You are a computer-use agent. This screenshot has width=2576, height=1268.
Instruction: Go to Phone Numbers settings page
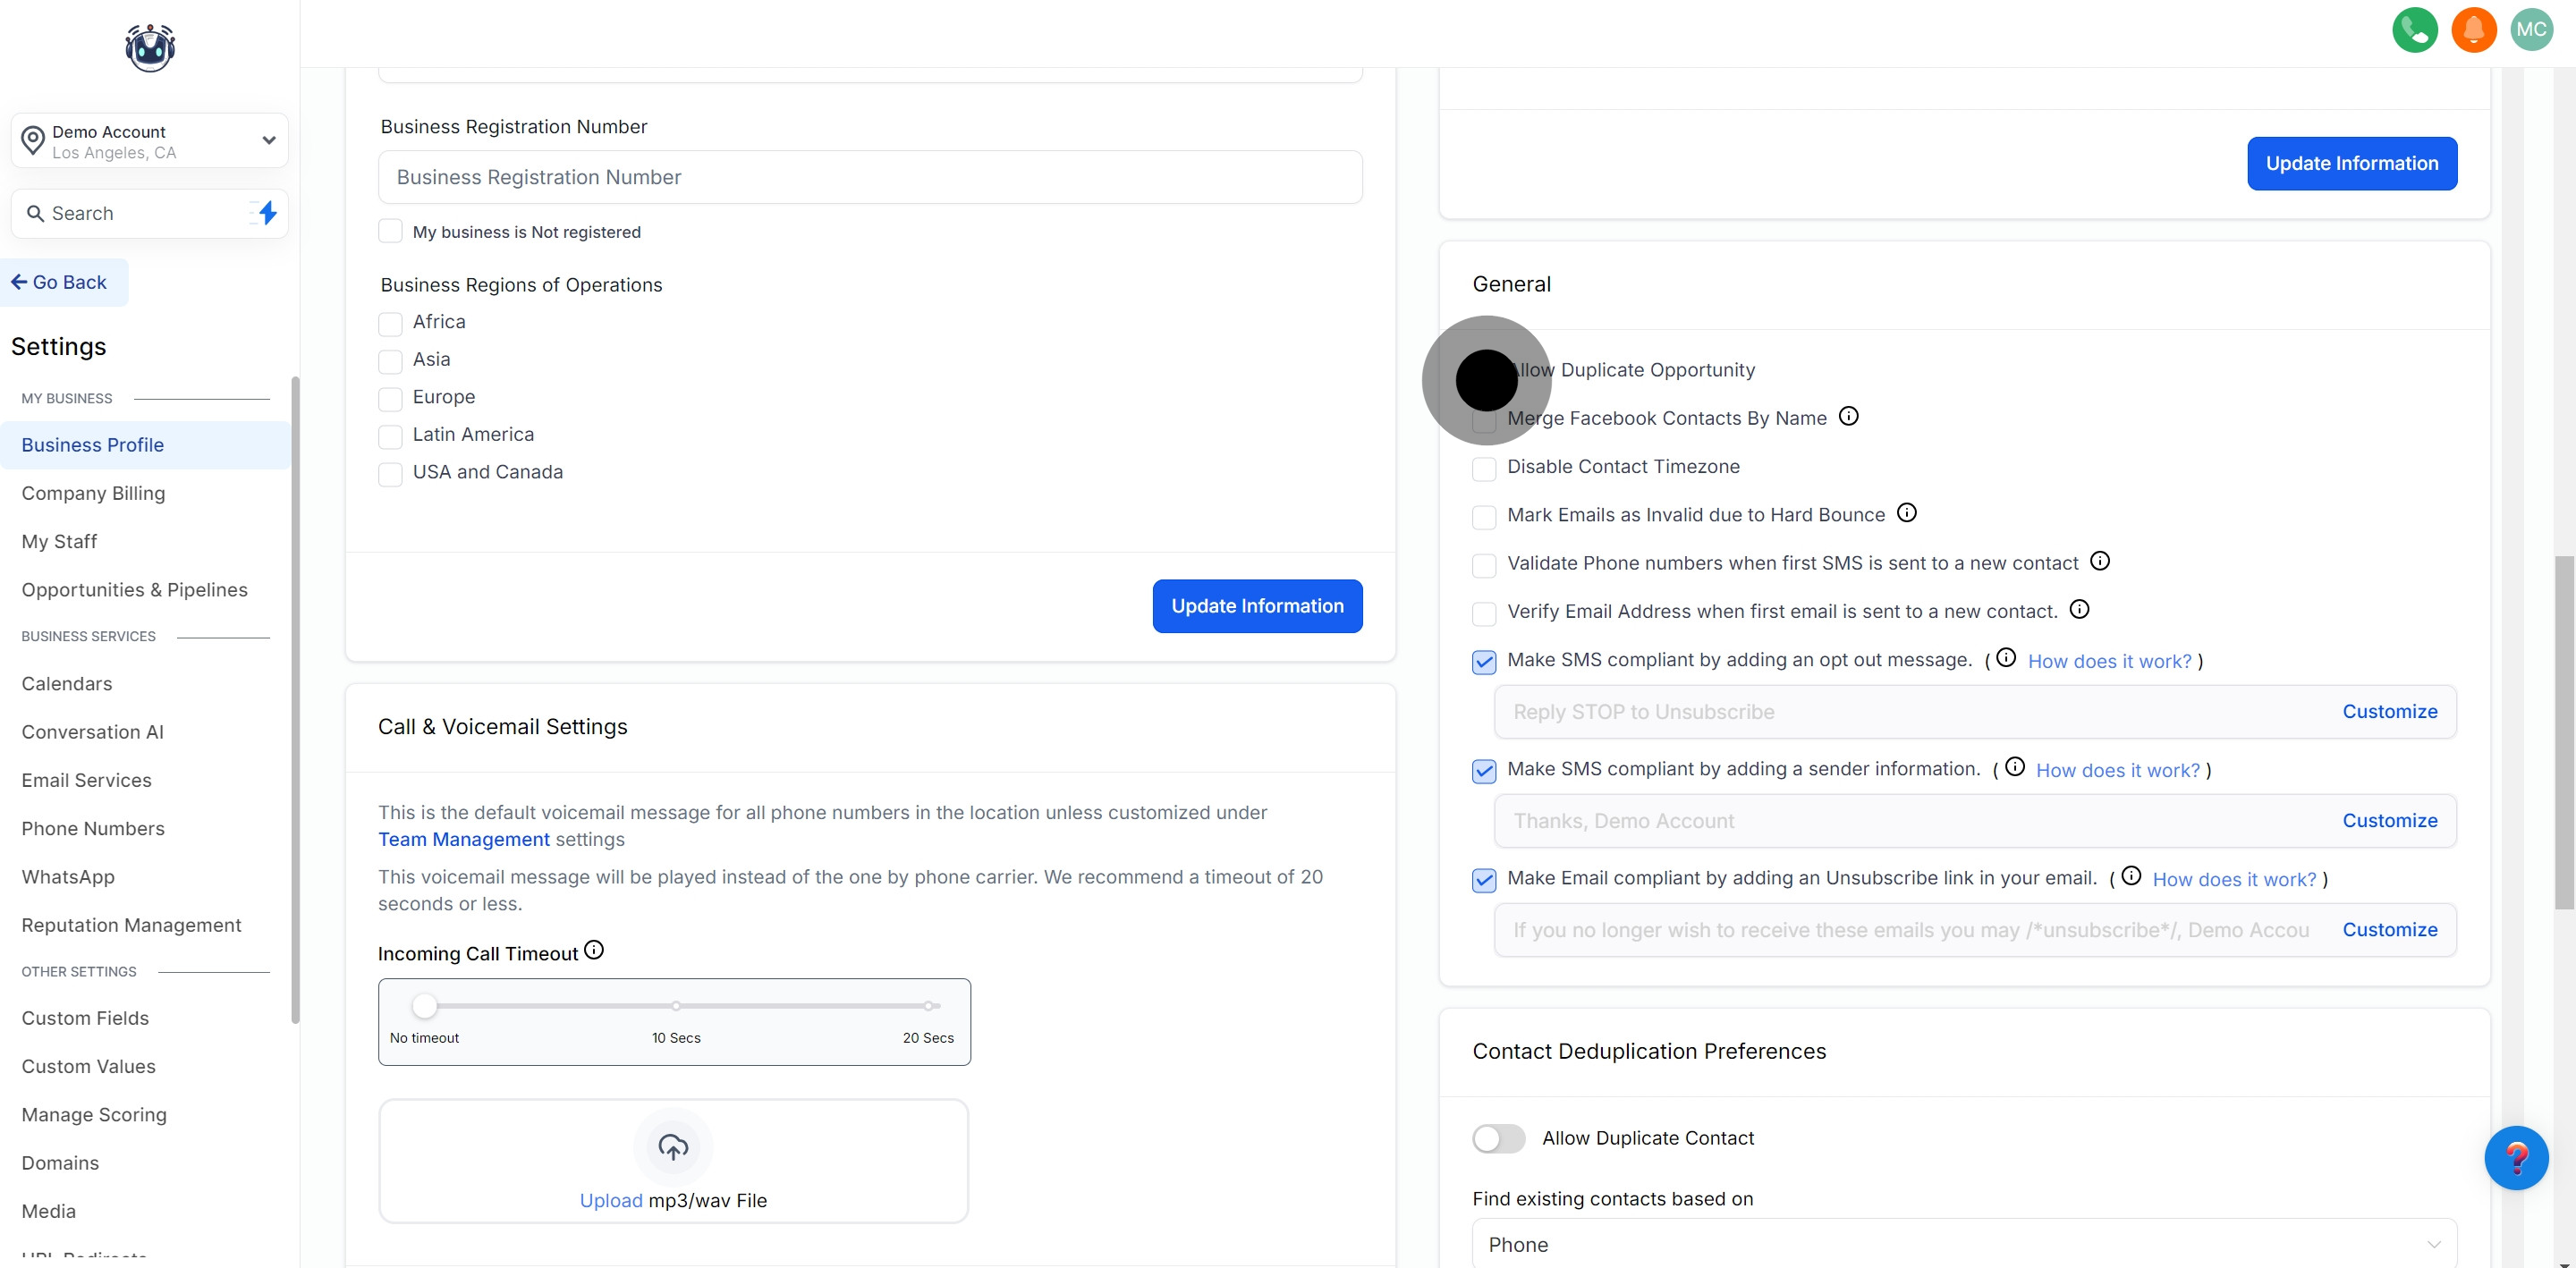pos(93,828)
